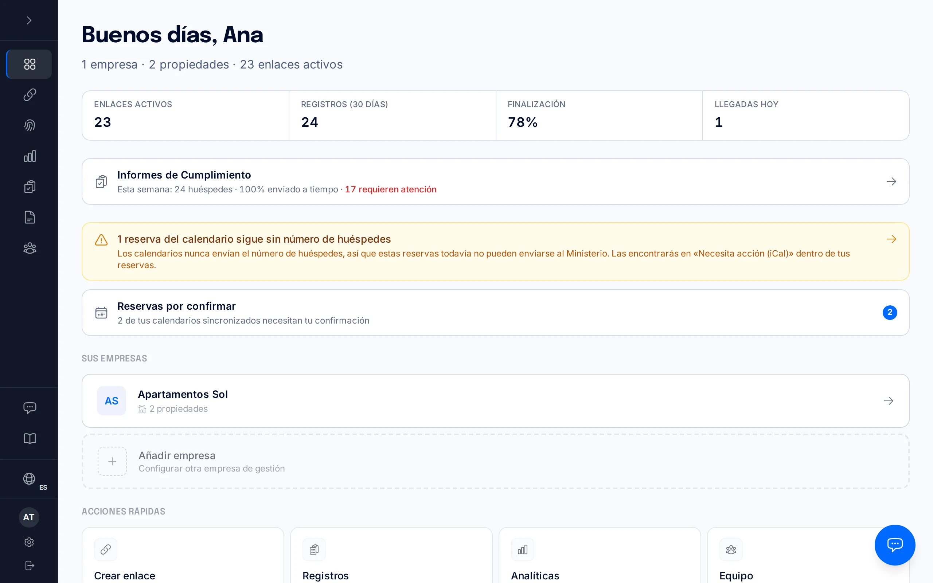Open the bar chart analytics icon in sidebar

tap(29, 156)
